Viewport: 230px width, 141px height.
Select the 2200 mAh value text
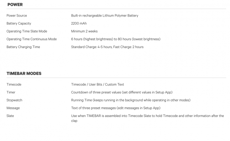coord(79,23)
